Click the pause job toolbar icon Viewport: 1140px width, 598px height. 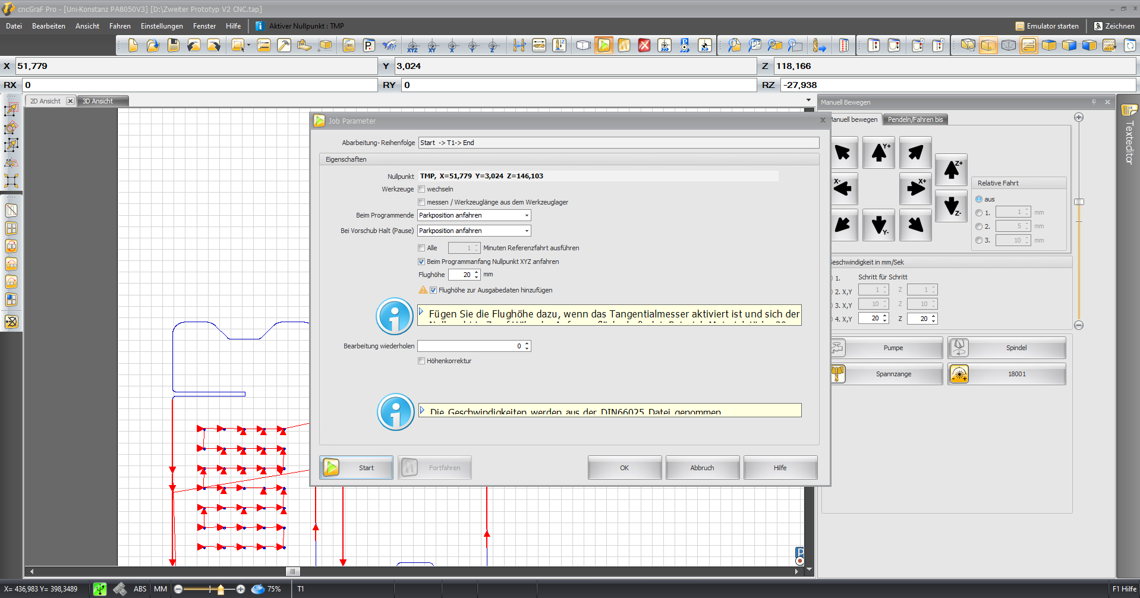624,45
